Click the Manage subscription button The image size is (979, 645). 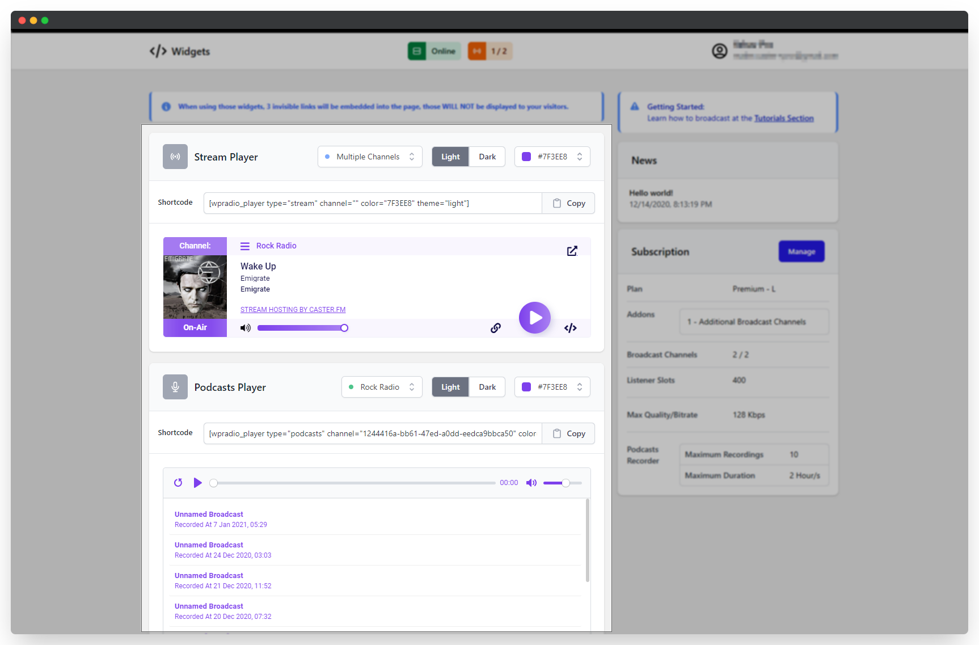pyautogui.click(x=801, y=251)
